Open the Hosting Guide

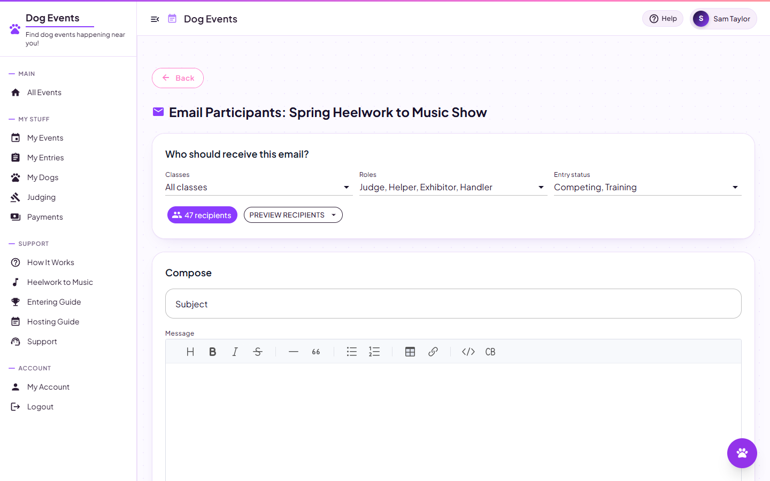click(x=68, y=322)
